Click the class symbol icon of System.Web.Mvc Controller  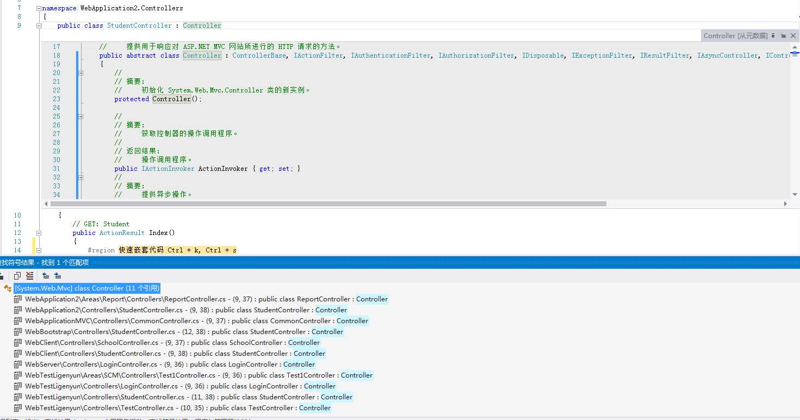point(8,288)
